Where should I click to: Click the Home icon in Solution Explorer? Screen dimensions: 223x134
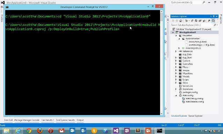coord(181,21)
